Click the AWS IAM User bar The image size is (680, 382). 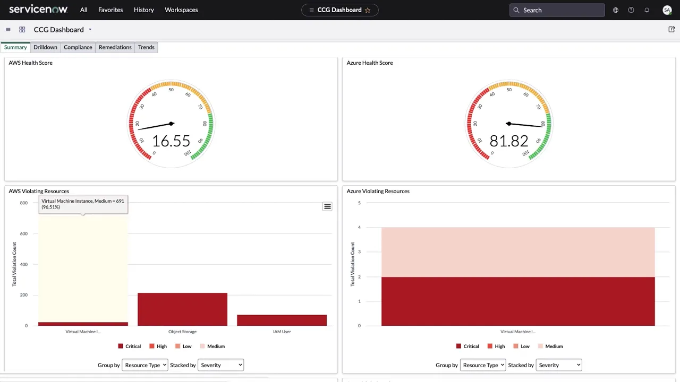[282, 320]
